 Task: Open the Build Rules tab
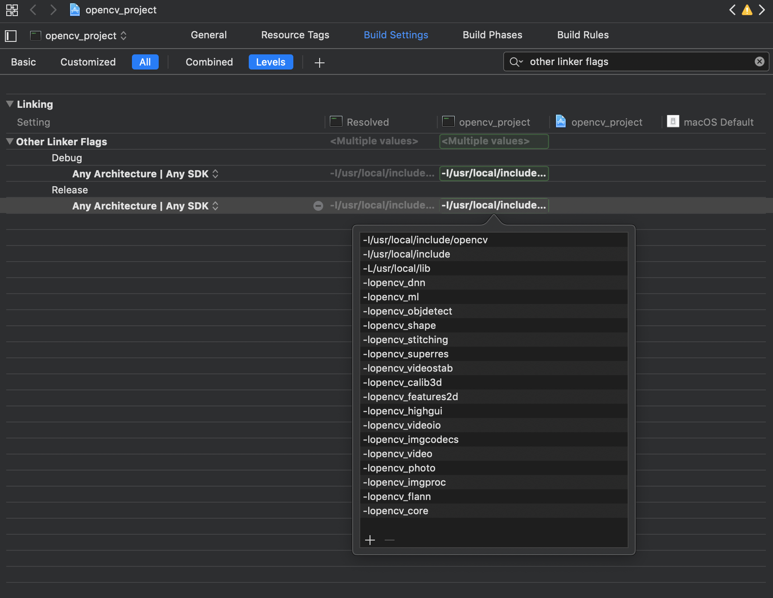tap(583, 35)
